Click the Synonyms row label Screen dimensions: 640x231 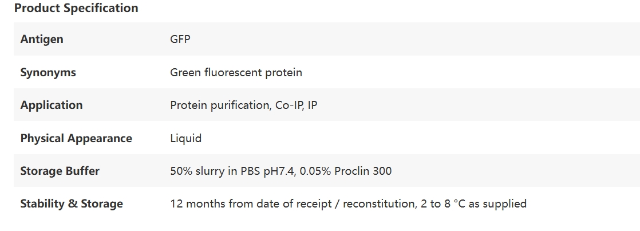pos(48,73)
